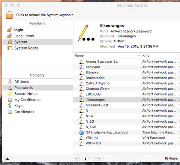Select the backyard password entry
Image resolution: width=180 pixels, height=165 pixels.
(x=126, y=67)
